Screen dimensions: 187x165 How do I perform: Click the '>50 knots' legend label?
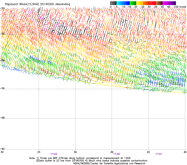(x=180, y=7)
